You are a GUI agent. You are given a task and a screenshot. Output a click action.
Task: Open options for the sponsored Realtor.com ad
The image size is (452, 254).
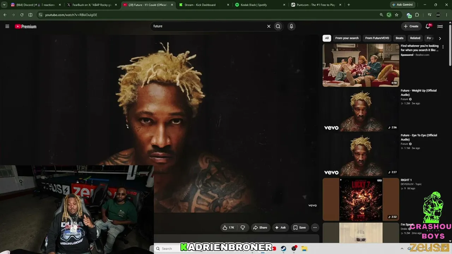pos(443,47)
